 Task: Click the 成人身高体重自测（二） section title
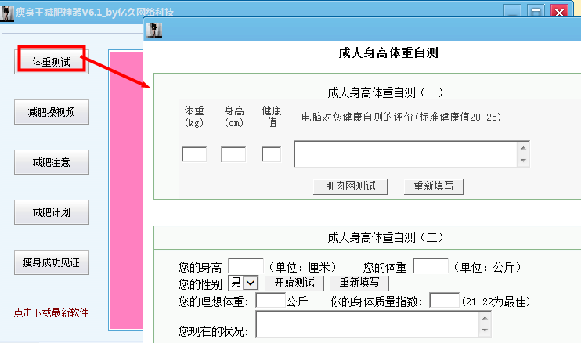click(x=385, y=237)
